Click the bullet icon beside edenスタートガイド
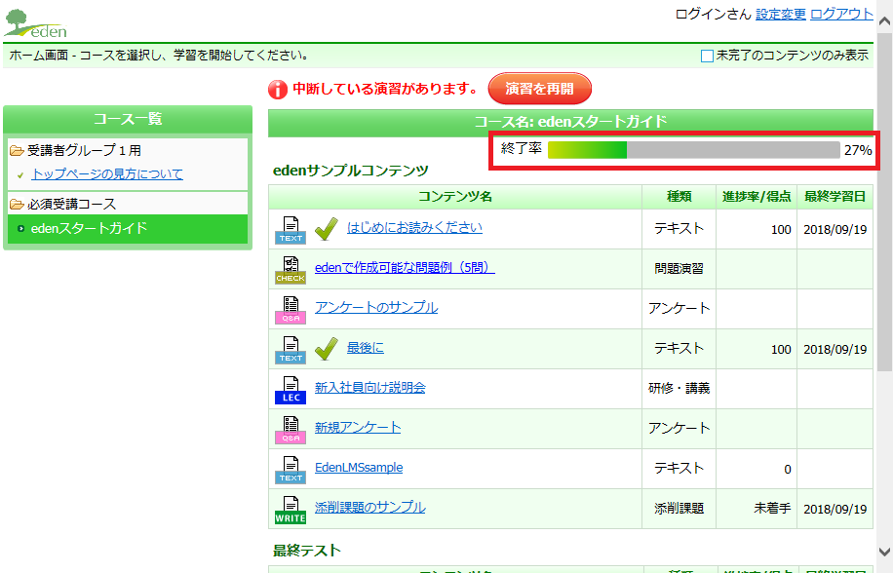 [21, 229]
